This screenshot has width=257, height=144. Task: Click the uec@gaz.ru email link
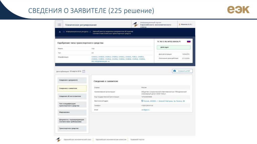pyautogui.click(x=145, y=110)
